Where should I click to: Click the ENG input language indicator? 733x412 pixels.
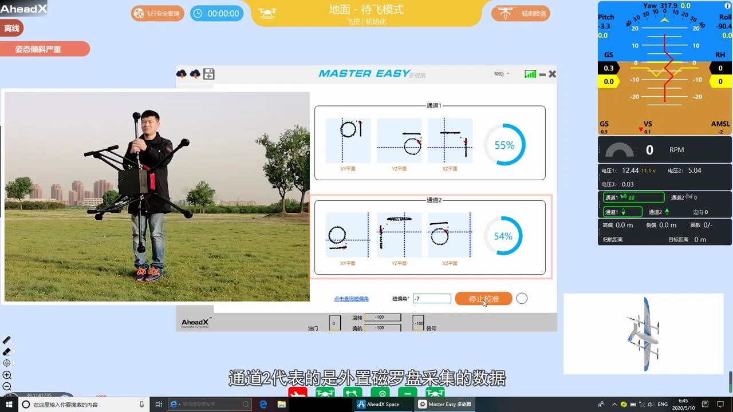(663, 405)
